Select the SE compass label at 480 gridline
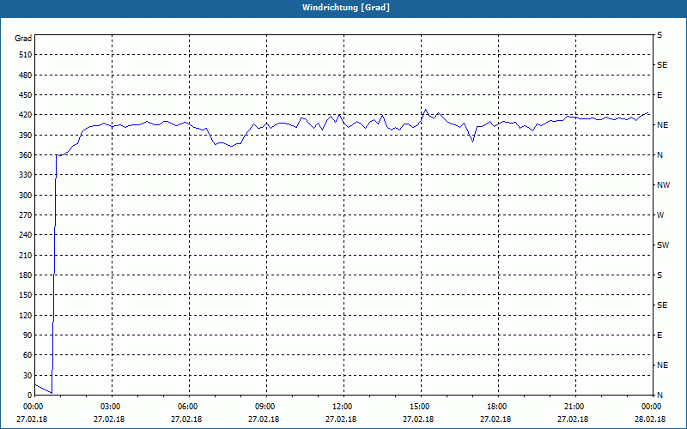687x429 pixels. coord(662,65)
